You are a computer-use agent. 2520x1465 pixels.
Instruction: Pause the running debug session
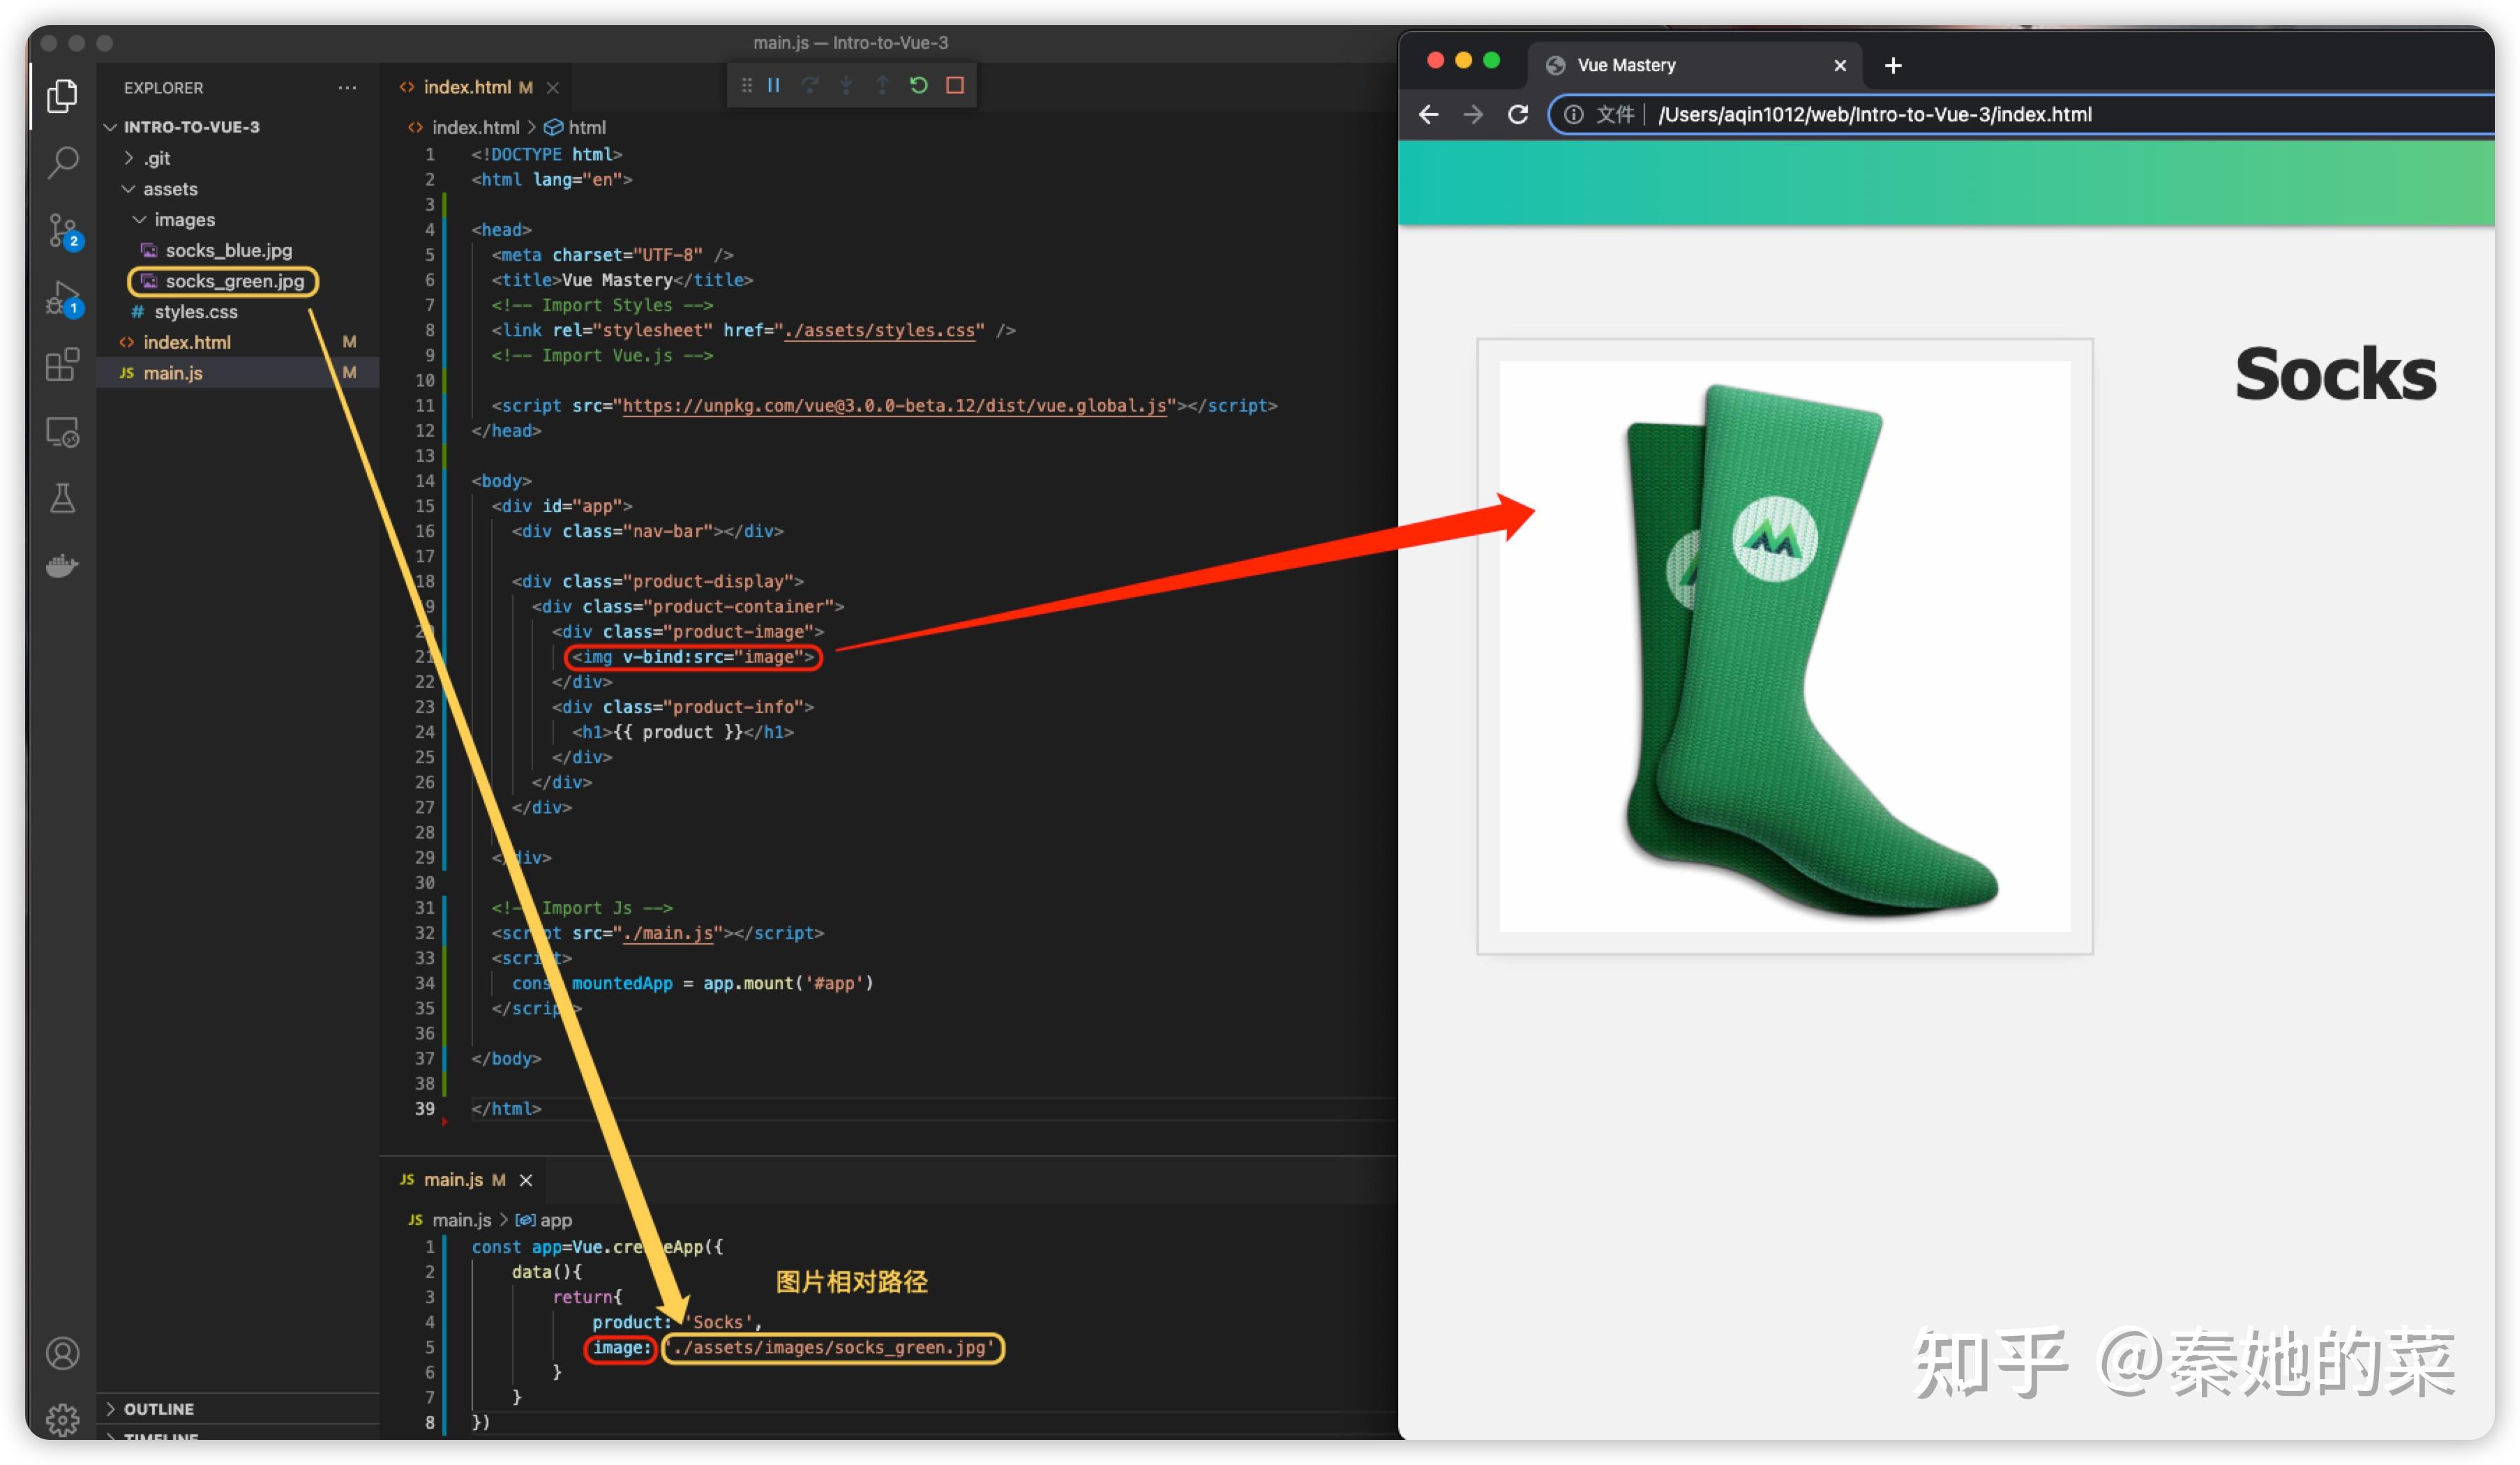point(773,85)
